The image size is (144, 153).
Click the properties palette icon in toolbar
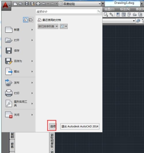point(118,15)
